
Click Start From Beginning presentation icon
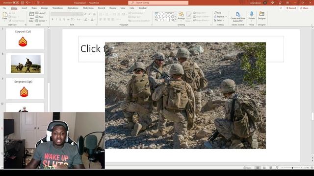point(38,3)
